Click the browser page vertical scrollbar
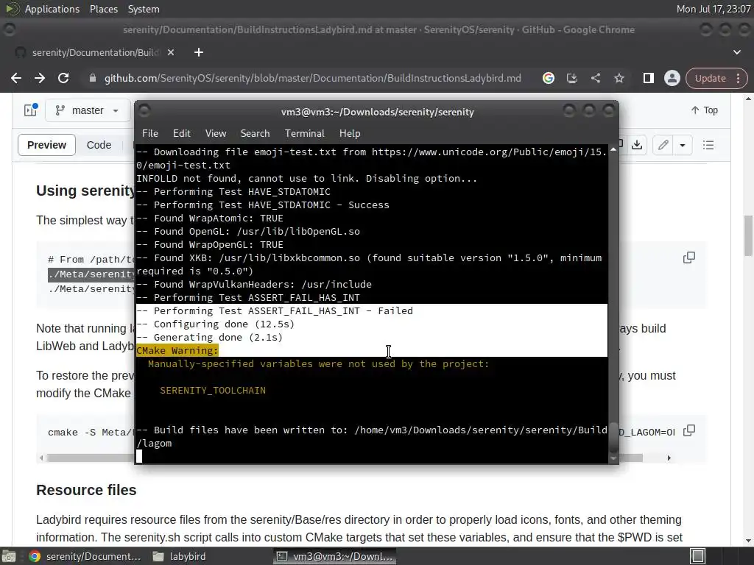 pos(748,235)
